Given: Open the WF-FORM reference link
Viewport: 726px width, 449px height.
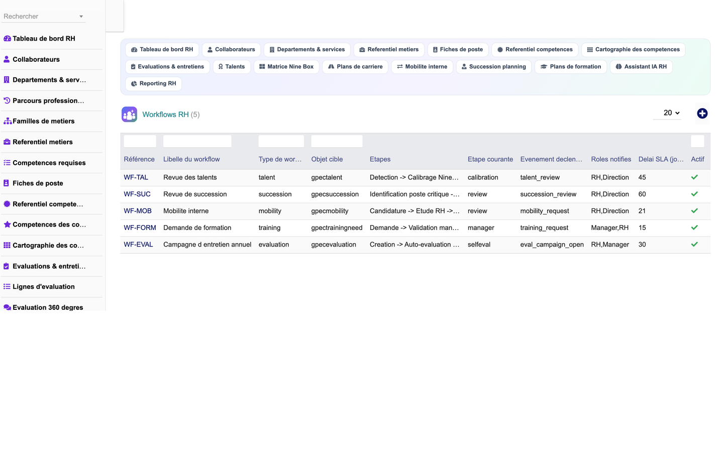Looking at the screenshot, I should [x=140, y=228].
